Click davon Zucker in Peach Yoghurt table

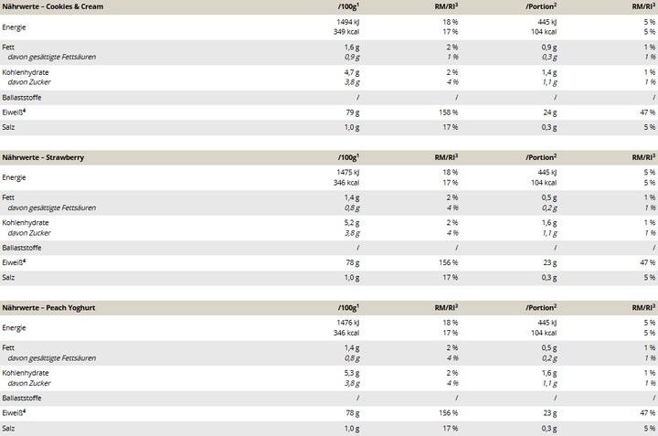tap(29, 384)
